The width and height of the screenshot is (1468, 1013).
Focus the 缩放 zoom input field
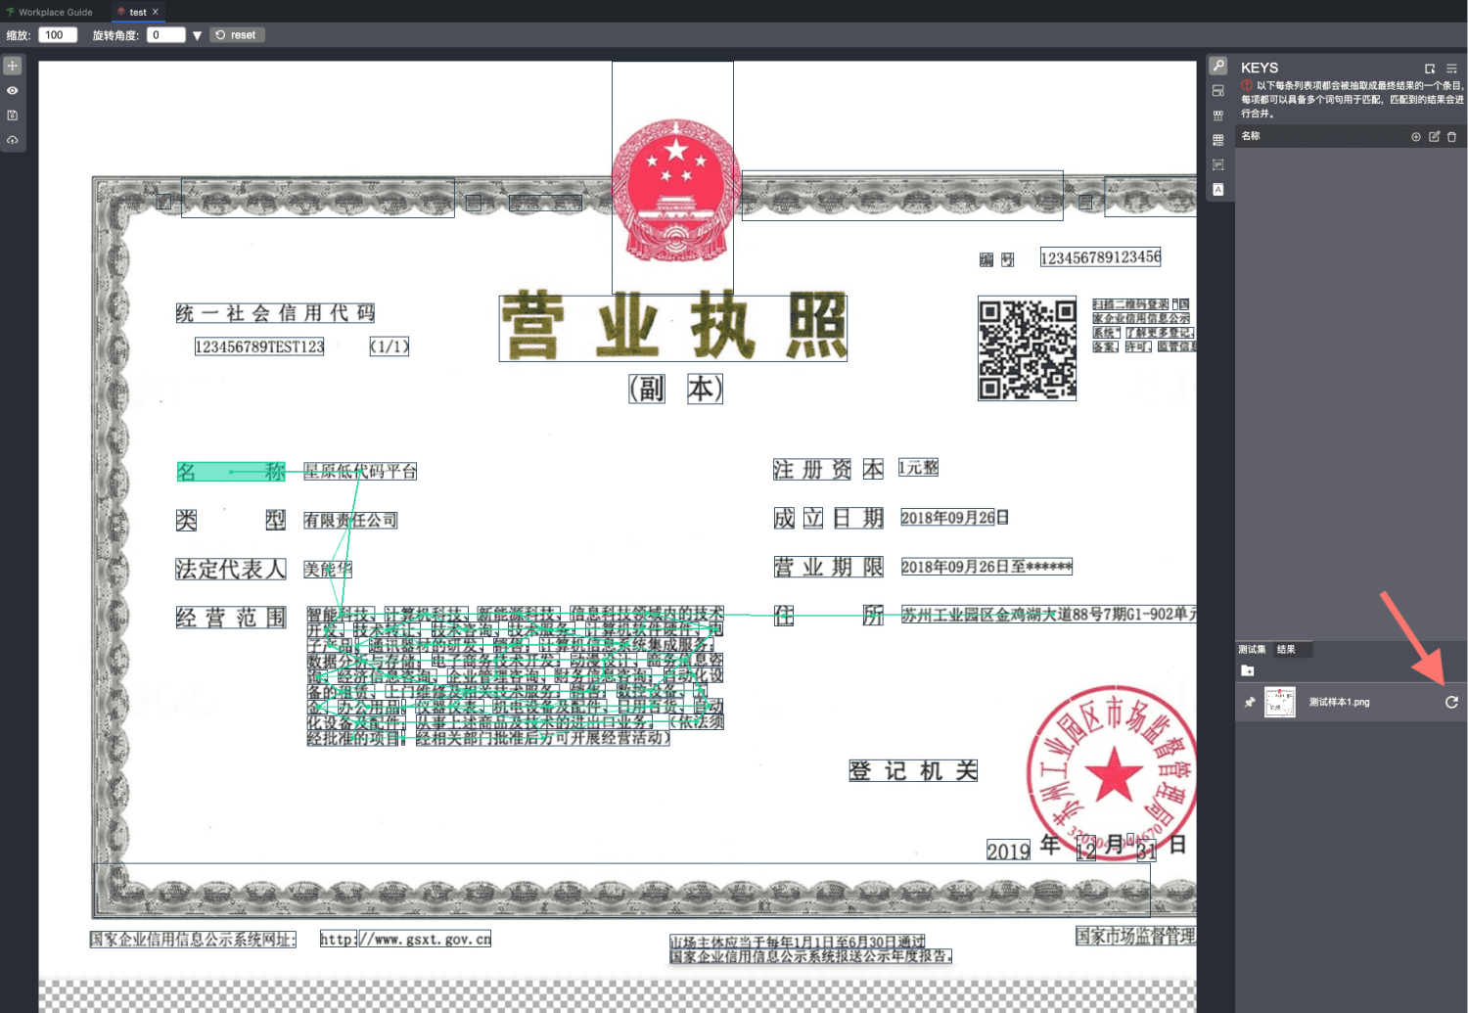tap(58, 35)
